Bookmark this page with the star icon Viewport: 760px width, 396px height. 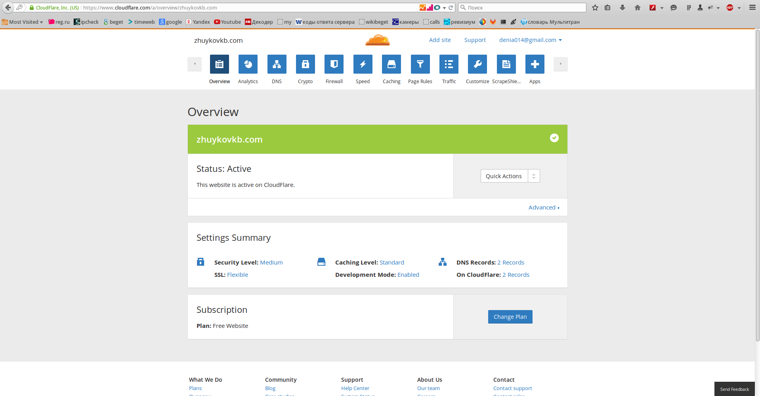(x=595, y=8)
